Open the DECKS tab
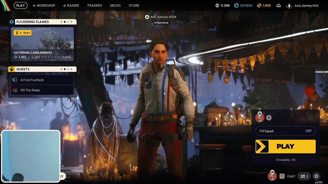Screen dimensions: 328x184 pos(115,5)
